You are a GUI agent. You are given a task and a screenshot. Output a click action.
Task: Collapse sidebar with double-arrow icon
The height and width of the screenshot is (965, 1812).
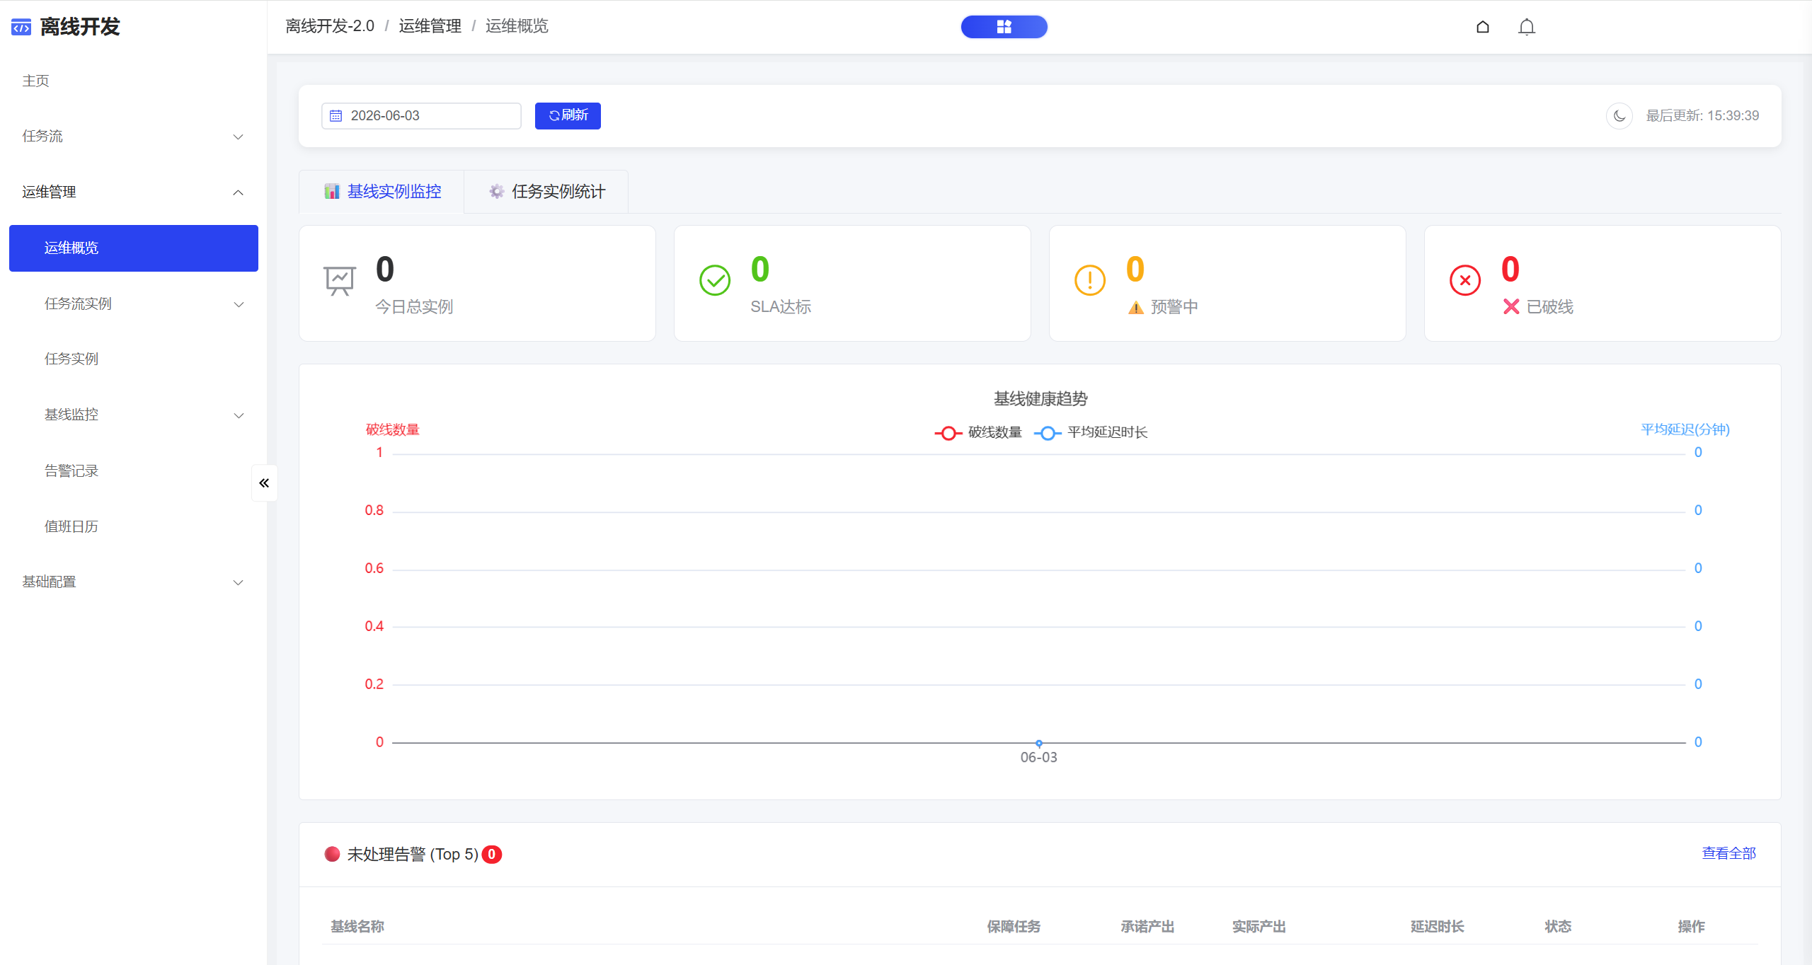pyautogui.click(x=264, y=483)
